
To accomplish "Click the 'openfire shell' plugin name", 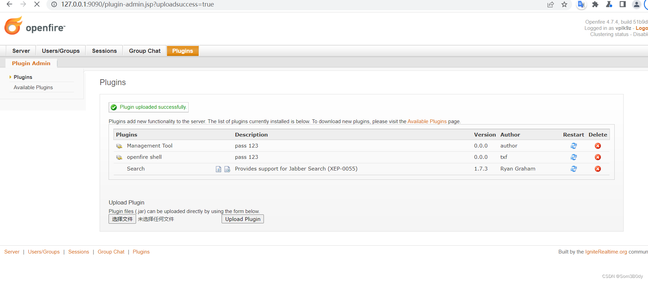I will [144, 157].
